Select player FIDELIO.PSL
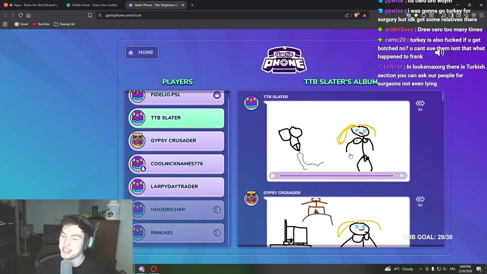The width and height of the screenshot is (487, 274). pos(176,97)
